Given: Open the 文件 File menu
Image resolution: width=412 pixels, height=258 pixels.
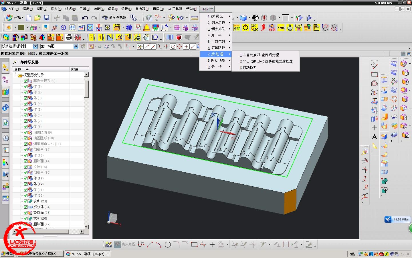Looking at the screenshot, I should coord(13,9).
